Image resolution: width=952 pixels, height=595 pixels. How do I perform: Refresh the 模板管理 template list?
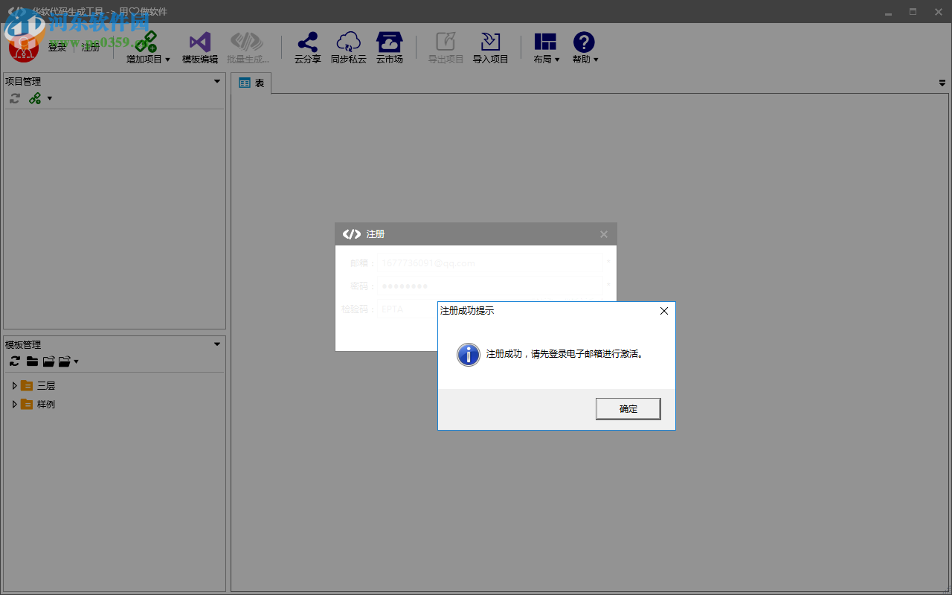click(x=15, y=361)
